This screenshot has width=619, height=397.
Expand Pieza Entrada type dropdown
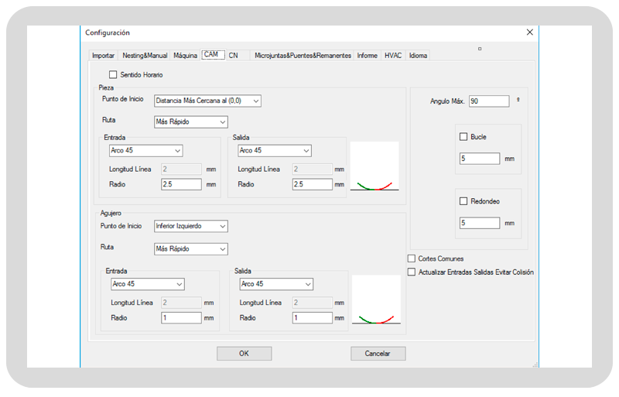145,150
